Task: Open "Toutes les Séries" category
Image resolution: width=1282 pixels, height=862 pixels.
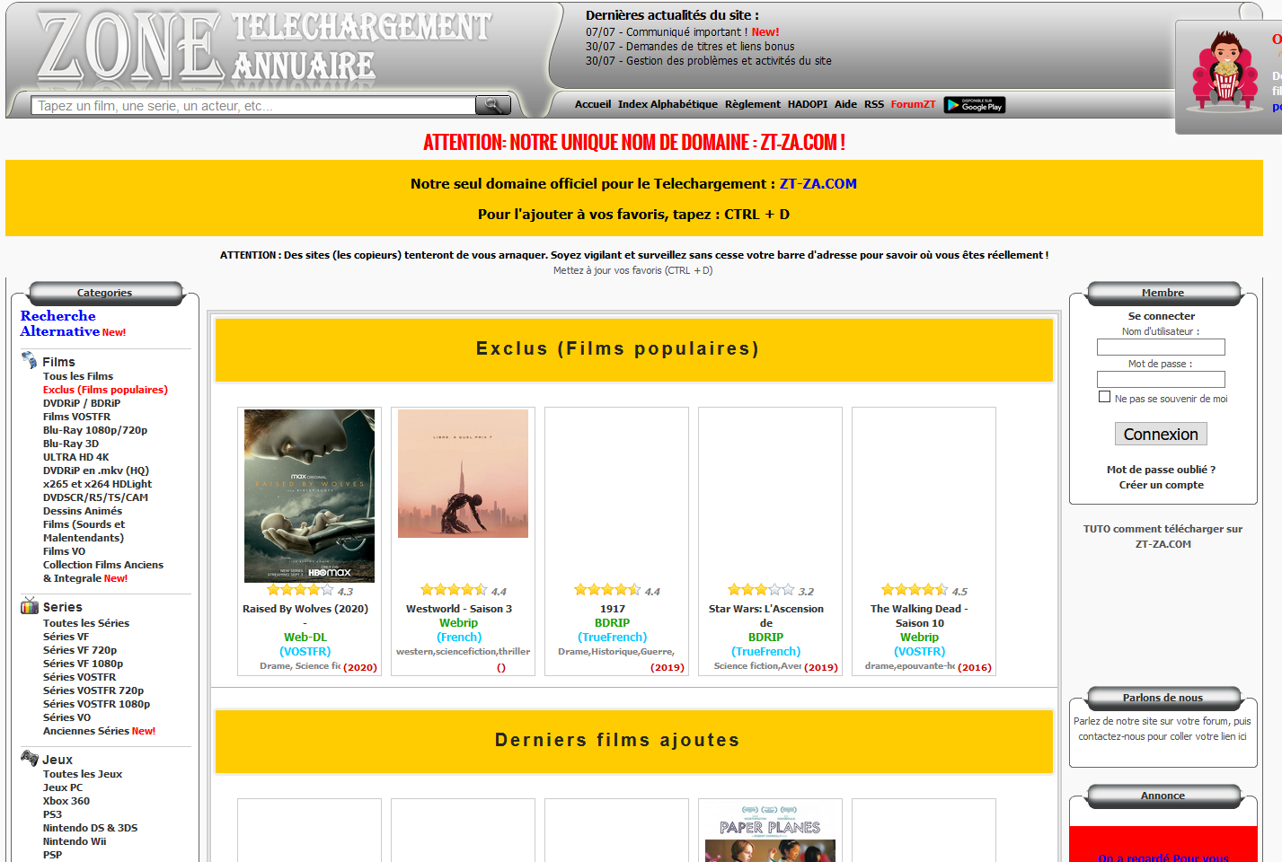Action: (x=86, y=623)
